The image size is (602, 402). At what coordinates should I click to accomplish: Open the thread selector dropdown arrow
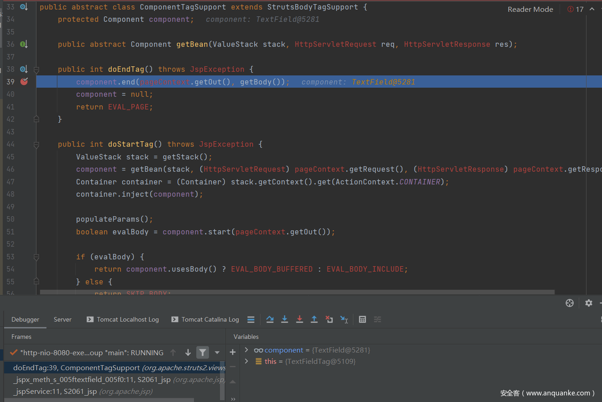point(217,352)
